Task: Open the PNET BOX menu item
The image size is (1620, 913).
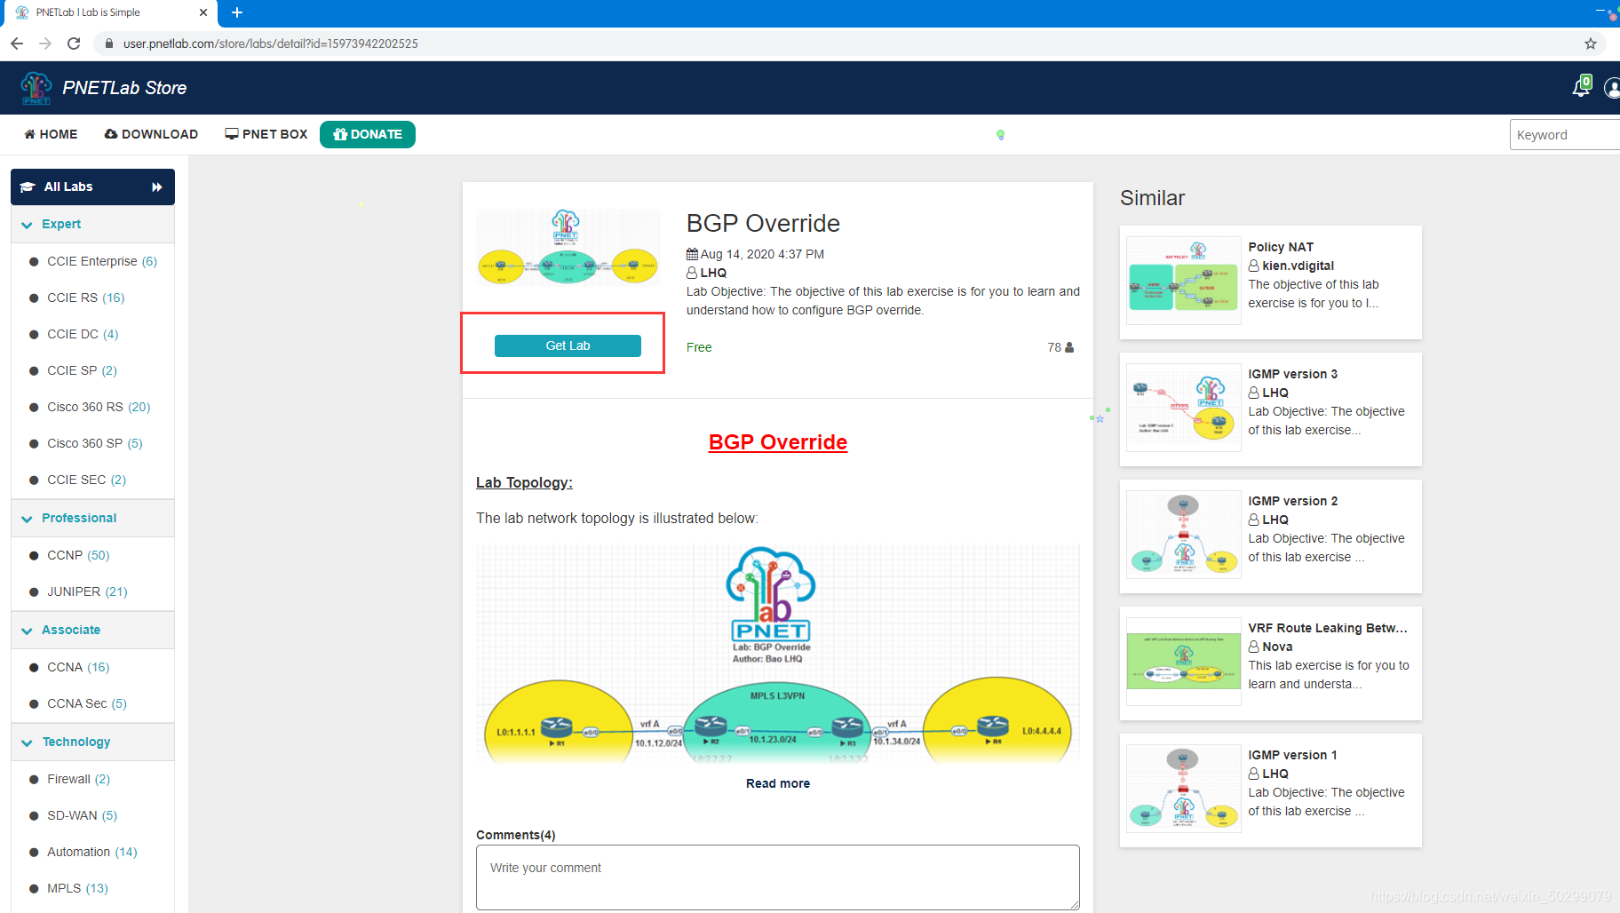Action: click(266, 134)
